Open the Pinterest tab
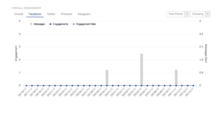 coord(66,14)
